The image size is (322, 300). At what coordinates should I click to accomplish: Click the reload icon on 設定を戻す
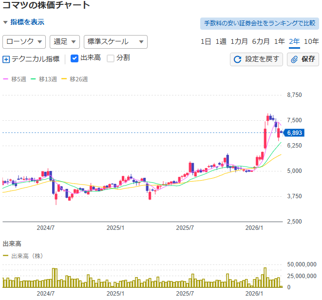click(x=238, y=59)
